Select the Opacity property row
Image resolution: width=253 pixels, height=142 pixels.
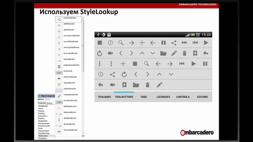(x=47, y=111)
